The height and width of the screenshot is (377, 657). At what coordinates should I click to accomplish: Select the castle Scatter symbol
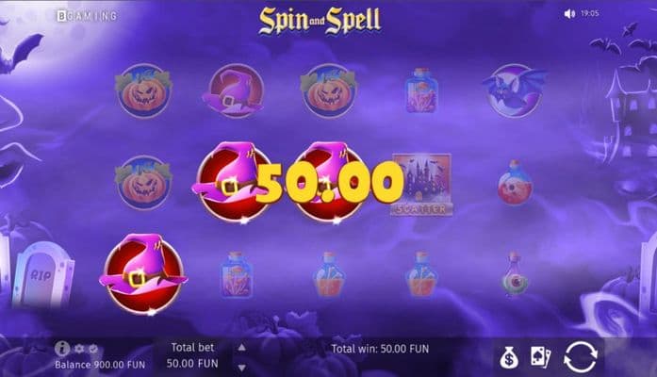[x=421, y=185]
